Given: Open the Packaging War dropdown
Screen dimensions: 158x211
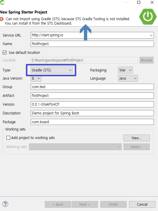Looking at the screenshot, I should tap(126, 70).
